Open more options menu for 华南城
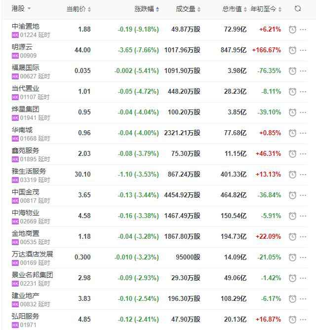The height and width of the screenshot is (330, 316). point(303,133)
